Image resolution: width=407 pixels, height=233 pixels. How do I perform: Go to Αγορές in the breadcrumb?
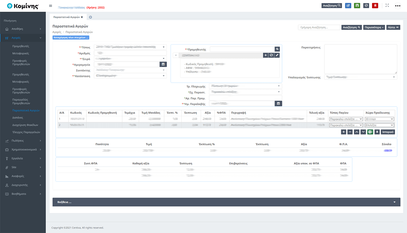point(57,32)
